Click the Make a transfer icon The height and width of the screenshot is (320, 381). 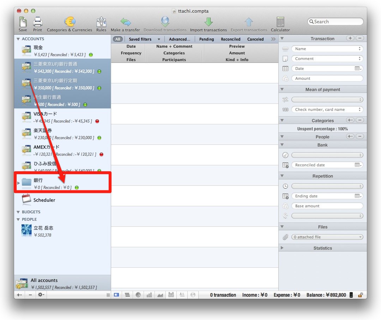125,23
